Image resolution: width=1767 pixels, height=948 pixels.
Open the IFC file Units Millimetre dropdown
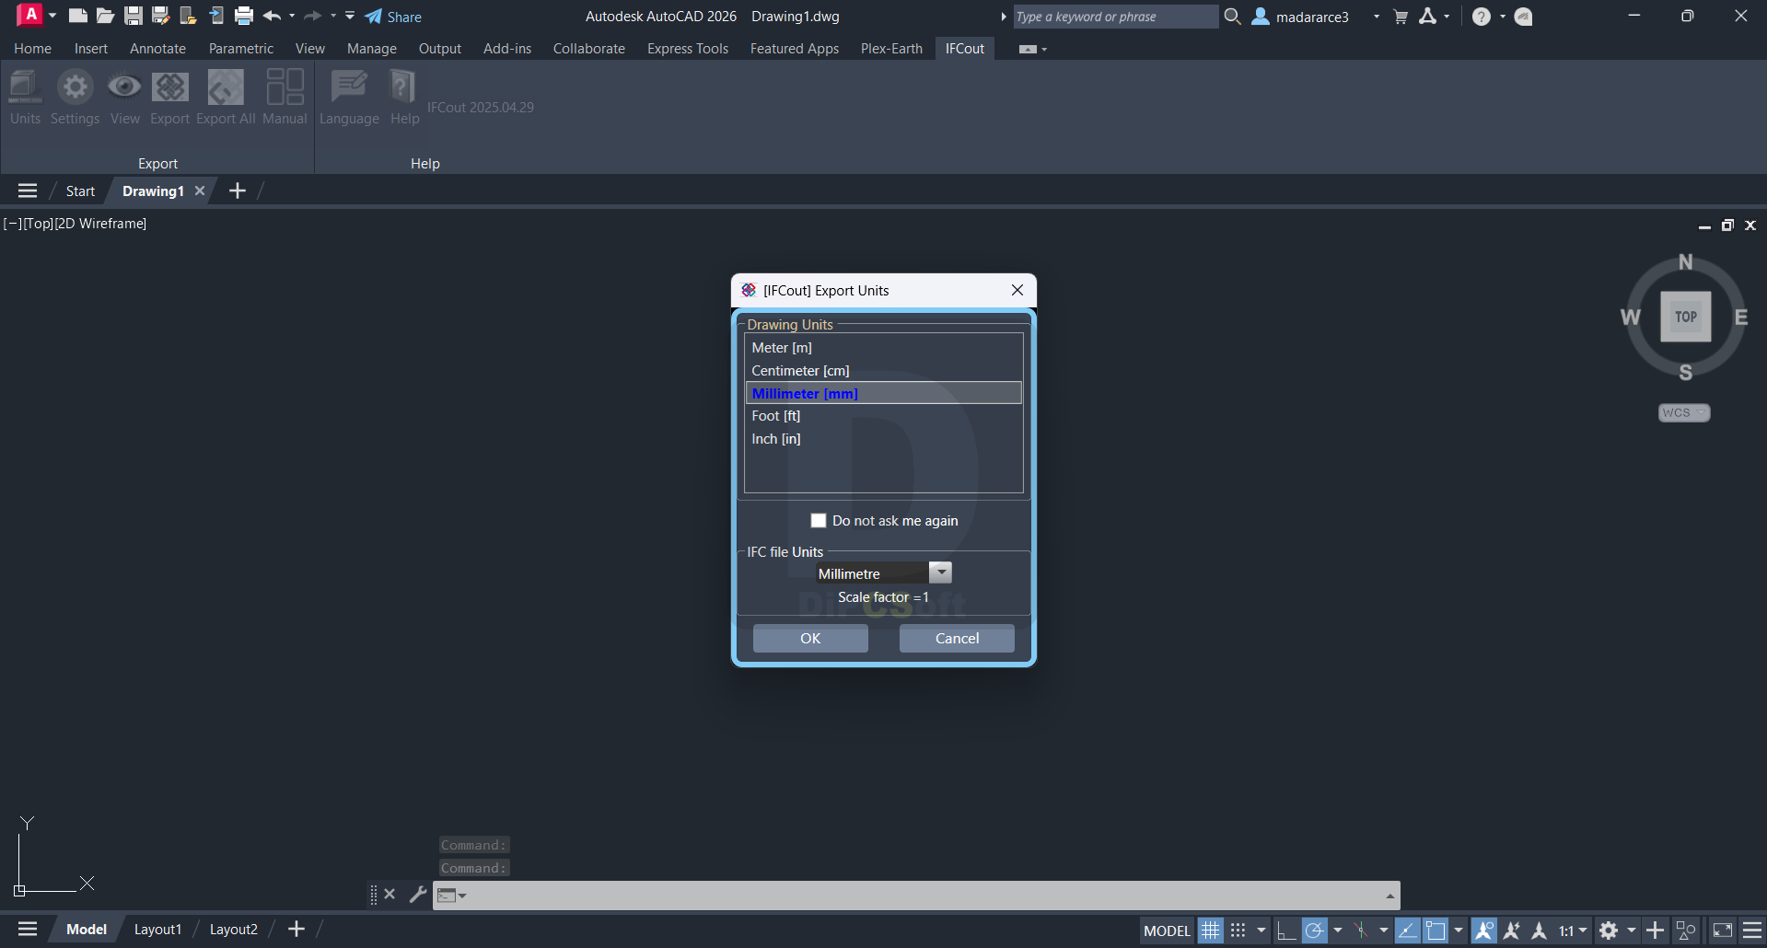coord(940,572)
